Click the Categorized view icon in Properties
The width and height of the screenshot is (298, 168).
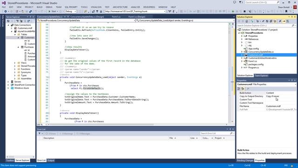(239, 89)
